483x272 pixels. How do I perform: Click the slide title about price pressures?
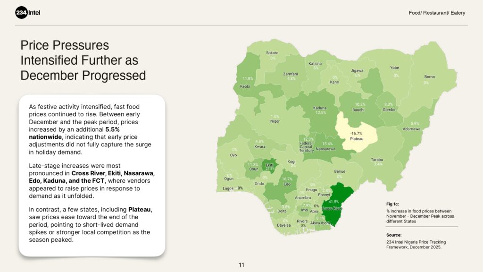pos(83,60)
